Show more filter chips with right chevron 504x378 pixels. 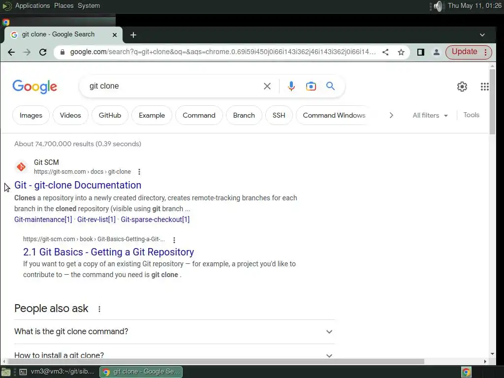(x=391, y=115)
